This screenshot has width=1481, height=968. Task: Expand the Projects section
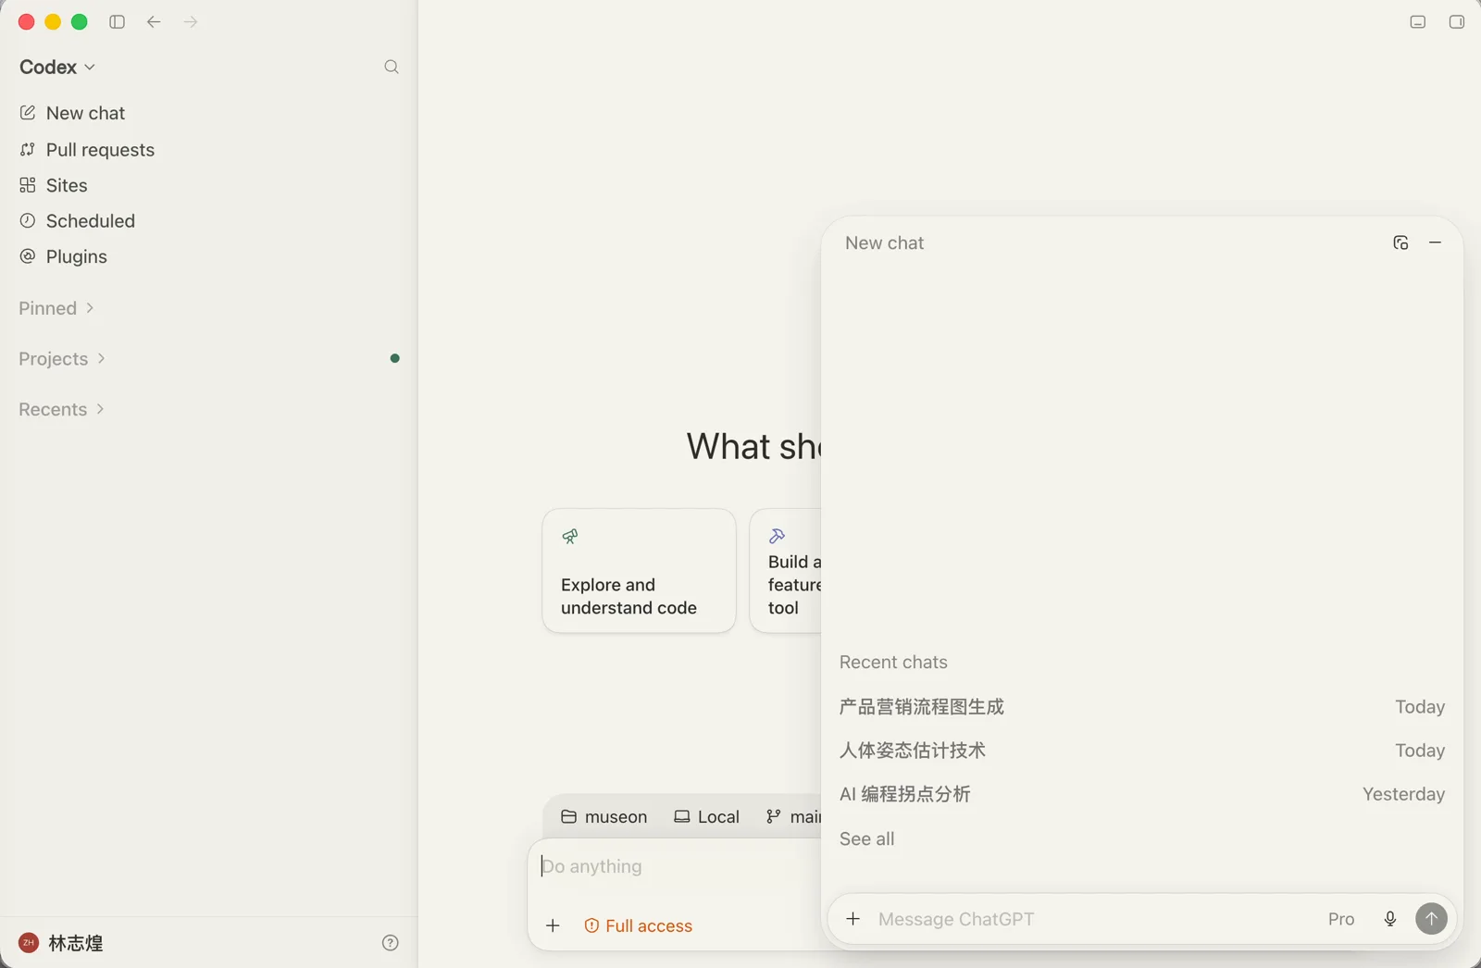click(62, 359)
